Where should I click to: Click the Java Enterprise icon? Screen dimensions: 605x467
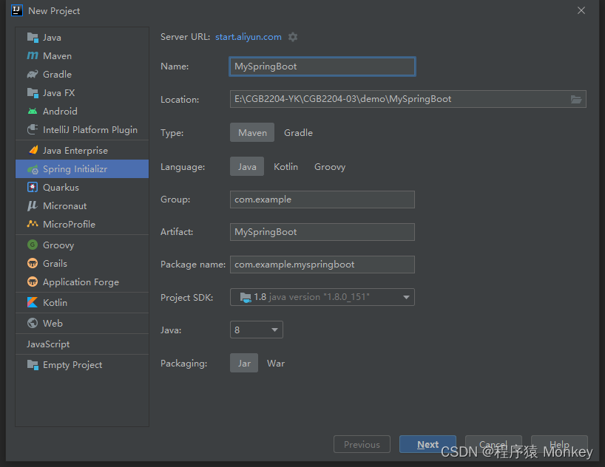(33, 150)
